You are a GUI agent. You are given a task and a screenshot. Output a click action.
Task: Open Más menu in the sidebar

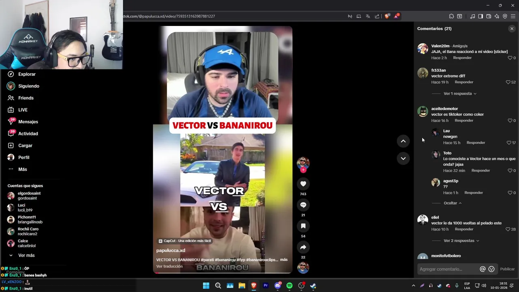click(x=22, y=169)
